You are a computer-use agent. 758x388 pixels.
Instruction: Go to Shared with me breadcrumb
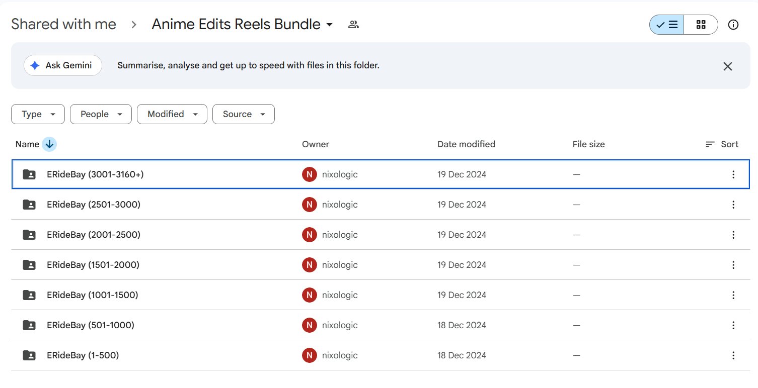tap(64, 24)
